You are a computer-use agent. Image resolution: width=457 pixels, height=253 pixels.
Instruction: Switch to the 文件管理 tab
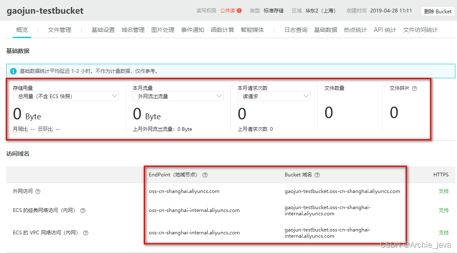pyautogui.click(x=60, y=30)
